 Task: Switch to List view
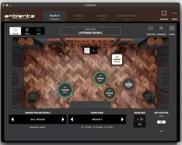click(39, 31)
